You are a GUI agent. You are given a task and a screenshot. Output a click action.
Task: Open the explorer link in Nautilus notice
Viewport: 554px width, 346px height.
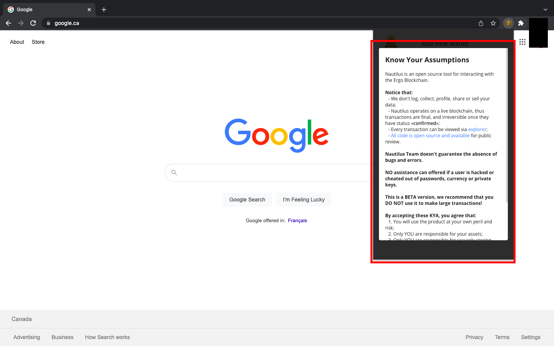pyautogui.click(x=477, y=130)
